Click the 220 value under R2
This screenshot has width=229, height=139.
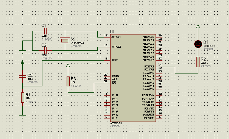pos(203,63)
